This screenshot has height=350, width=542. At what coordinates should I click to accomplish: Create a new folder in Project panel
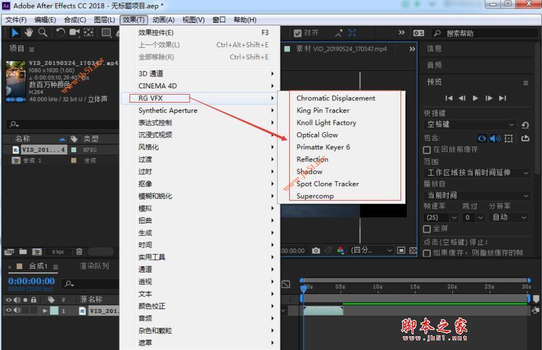pyautogui.click(x=23, y=251)
